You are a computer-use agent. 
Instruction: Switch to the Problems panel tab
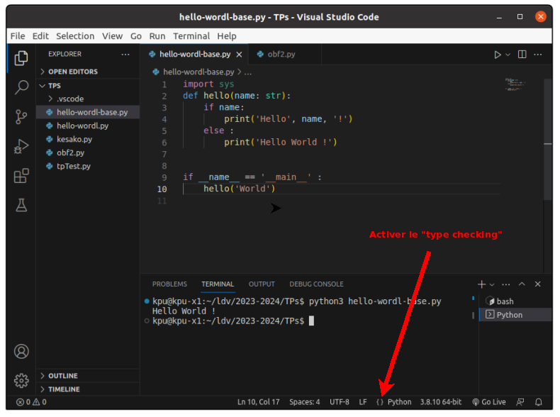(x=169, y=284)
